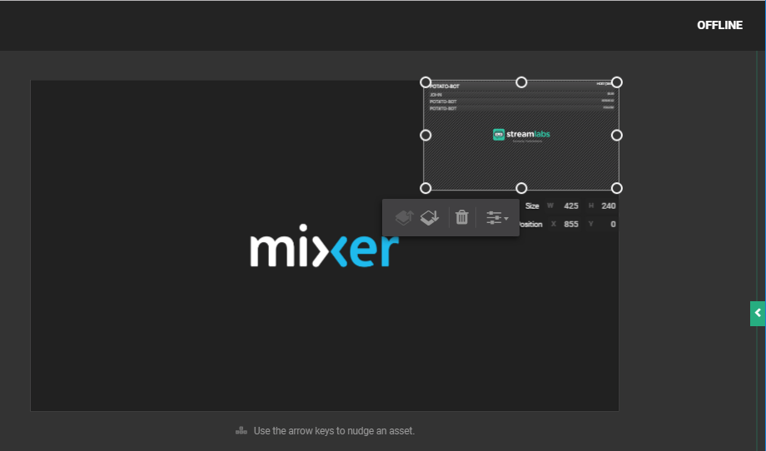This screenshot has height=451, width=766.
Task: Click the bottom-left resize handle of the widget
Action: (x=425, y=188)
